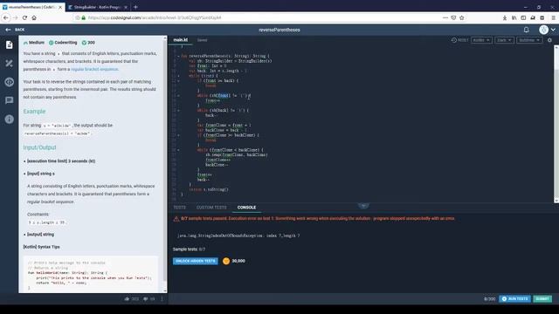Open the task more options dots

click(x=162, y=299)
